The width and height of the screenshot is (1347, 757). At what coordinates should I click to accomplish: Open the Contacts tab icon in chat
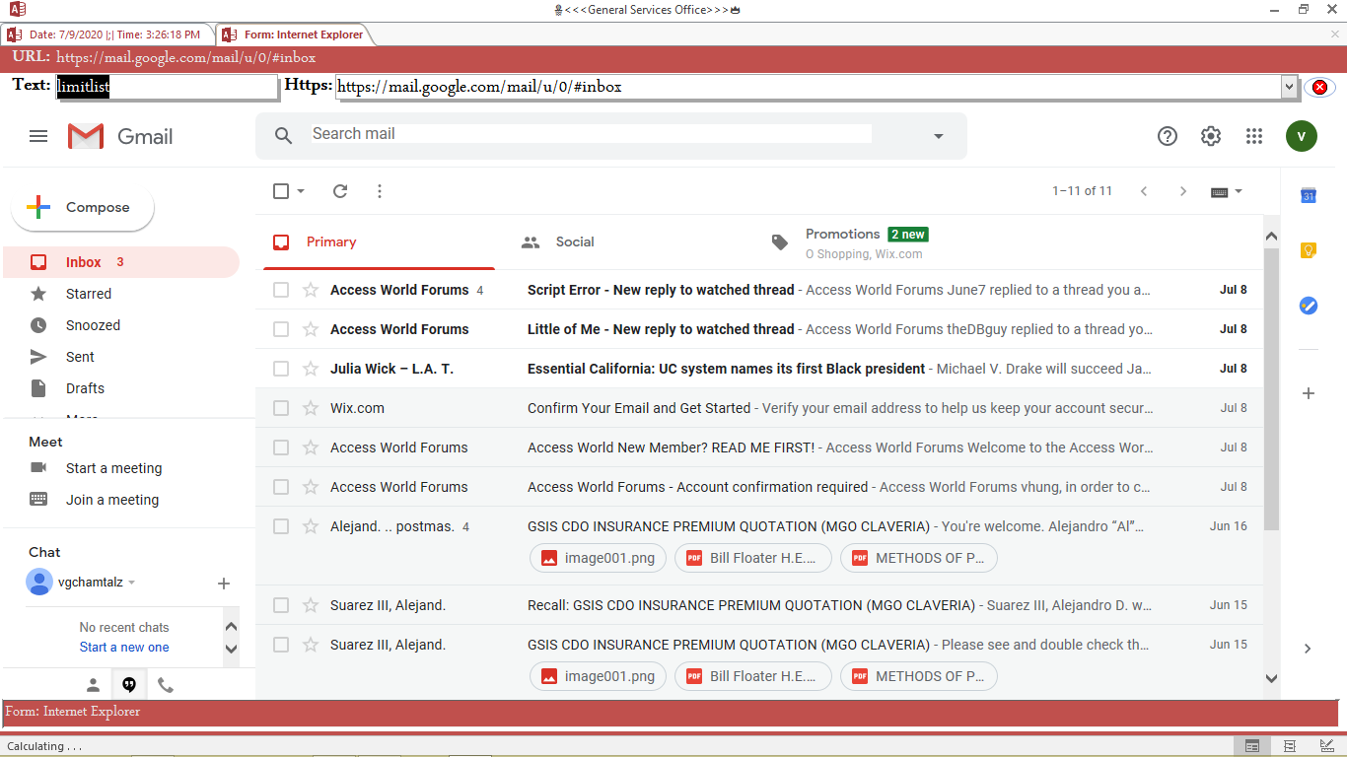pyautogui.click(x=94, y=685)
